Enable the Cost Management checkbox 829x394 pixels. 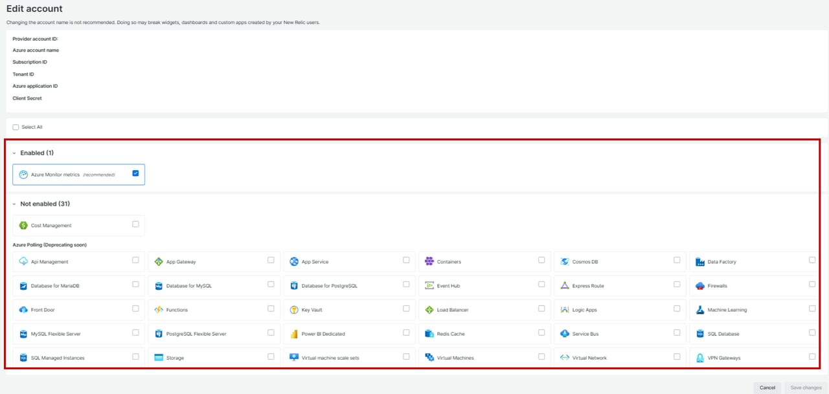(135, 224)
